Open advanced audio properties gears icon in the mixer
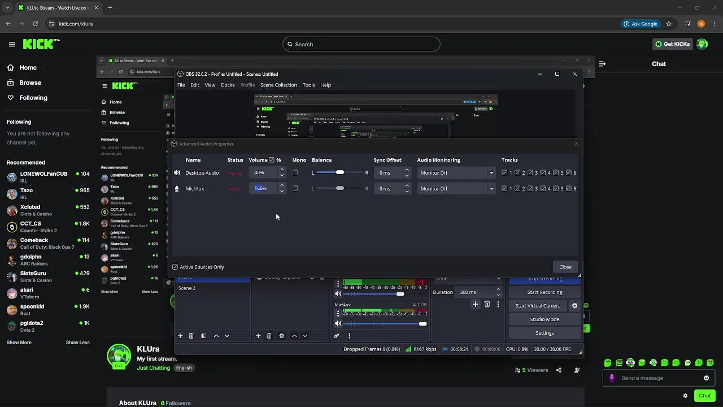The image size is (723, 407). pos(337,336)
